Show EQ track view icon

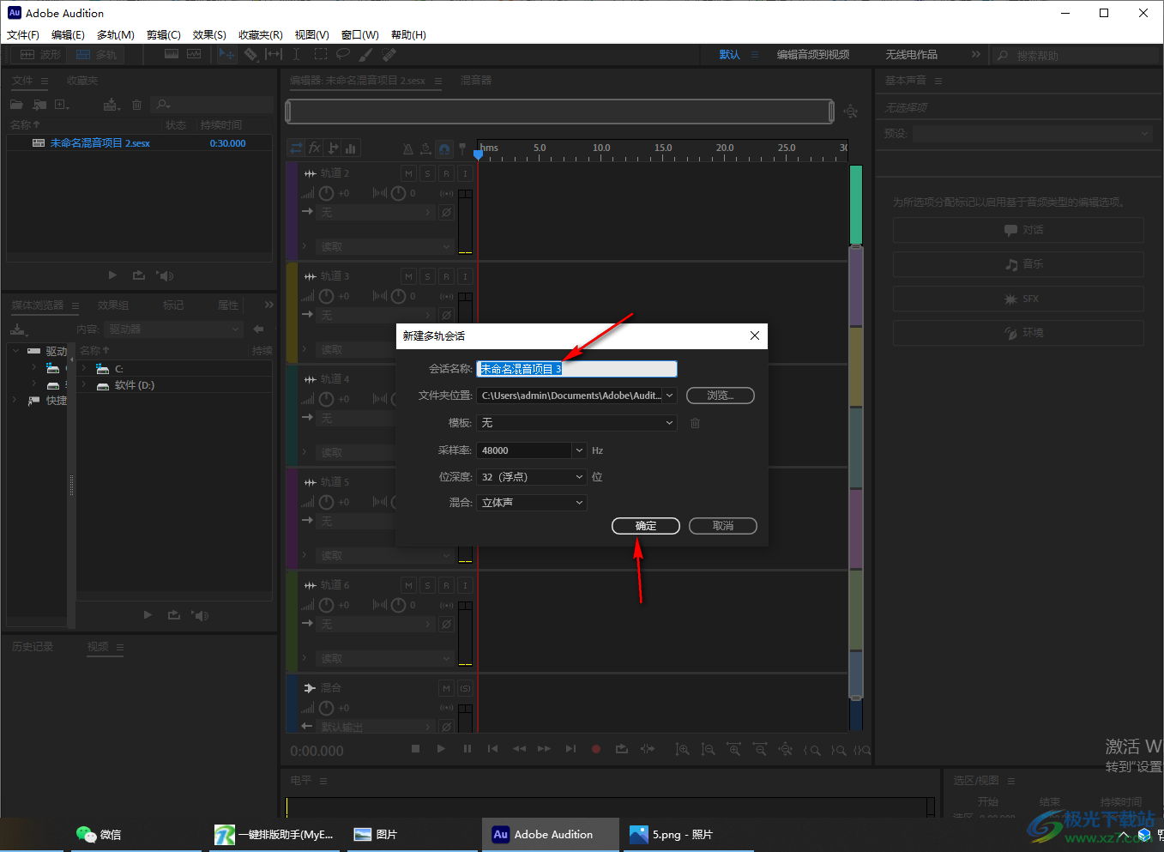coord(351,148)
